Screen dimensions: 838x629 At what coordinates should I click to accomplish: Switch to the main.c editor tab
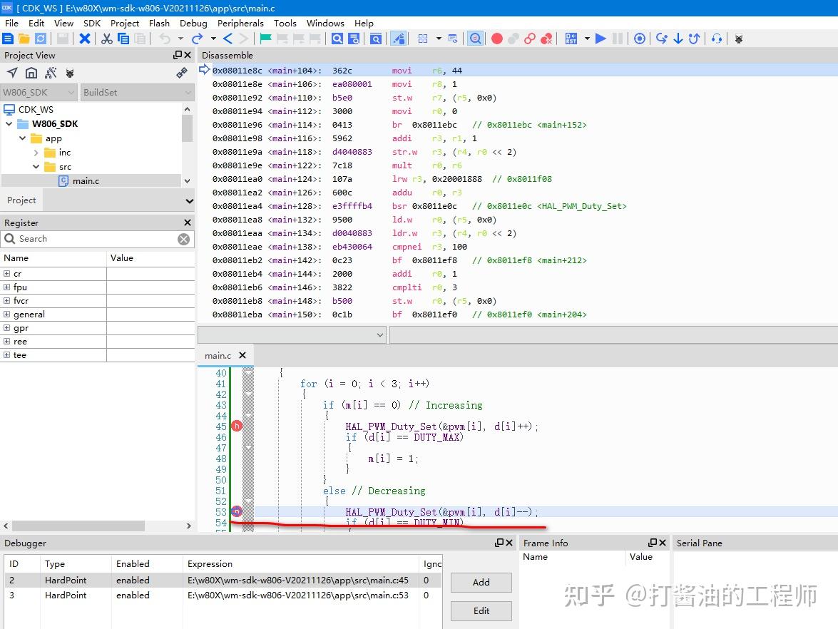point(218,355)
